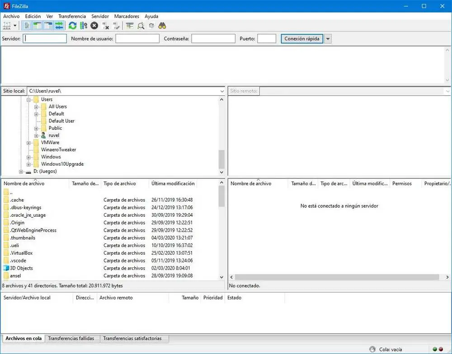Expand the Default folder node
Image resolution: width=452 pixels, height=354 pixels.
(x=36, y=114)
